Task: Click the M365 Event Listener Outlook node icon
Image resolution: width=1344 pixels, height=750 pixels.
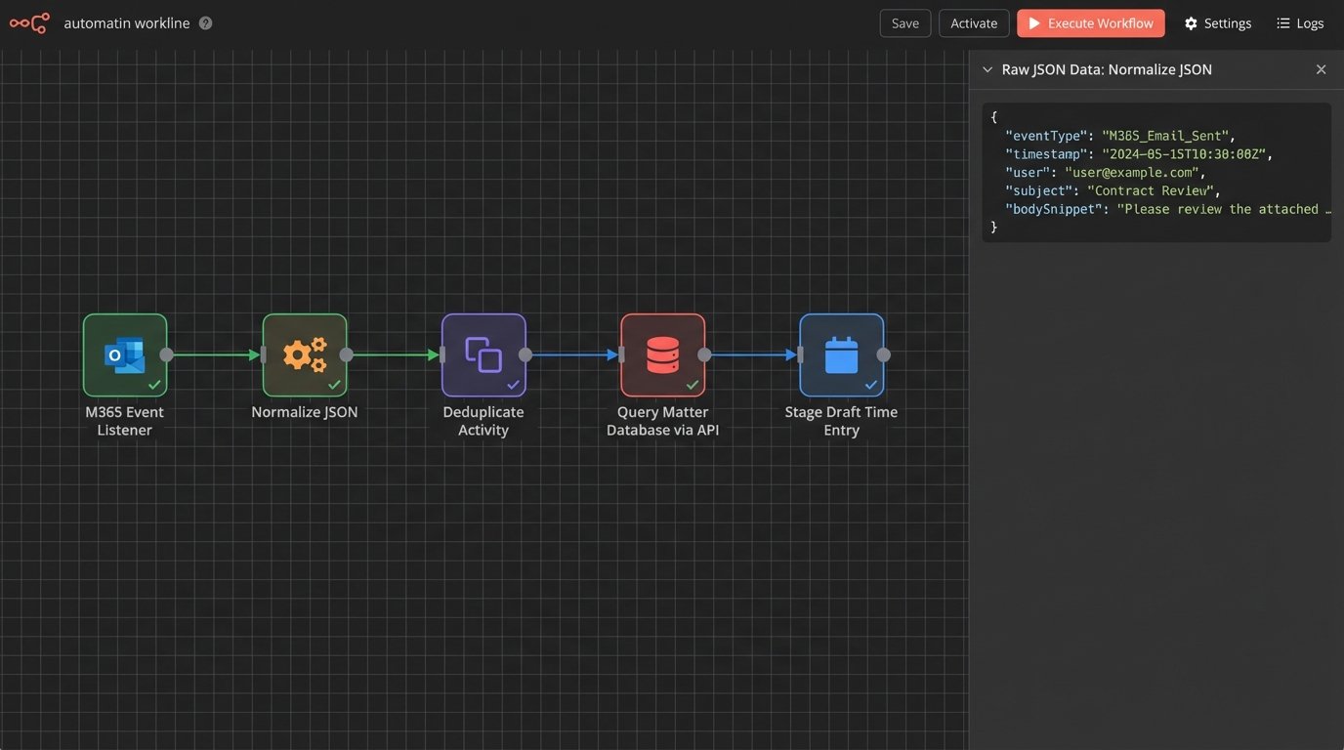Action: [x=125, y=354]
